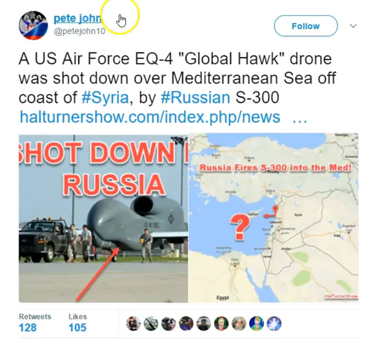Show the 128 Retweets list

[35, 323]
